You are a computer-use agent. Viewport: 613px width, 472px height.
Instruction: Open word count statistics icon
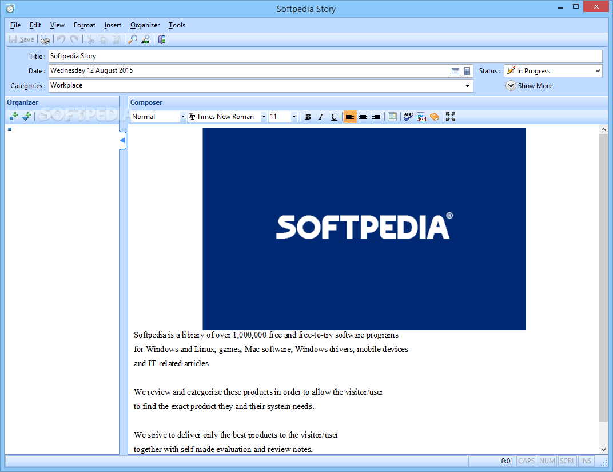[x=421, y=117]
